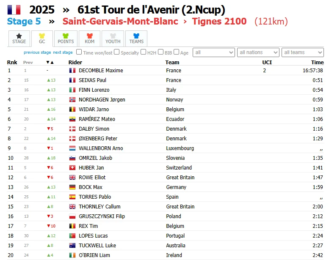Click the red jersey KOM icon
The height and width of the screenshot is (260, 329).
click(x=90, y=36)
